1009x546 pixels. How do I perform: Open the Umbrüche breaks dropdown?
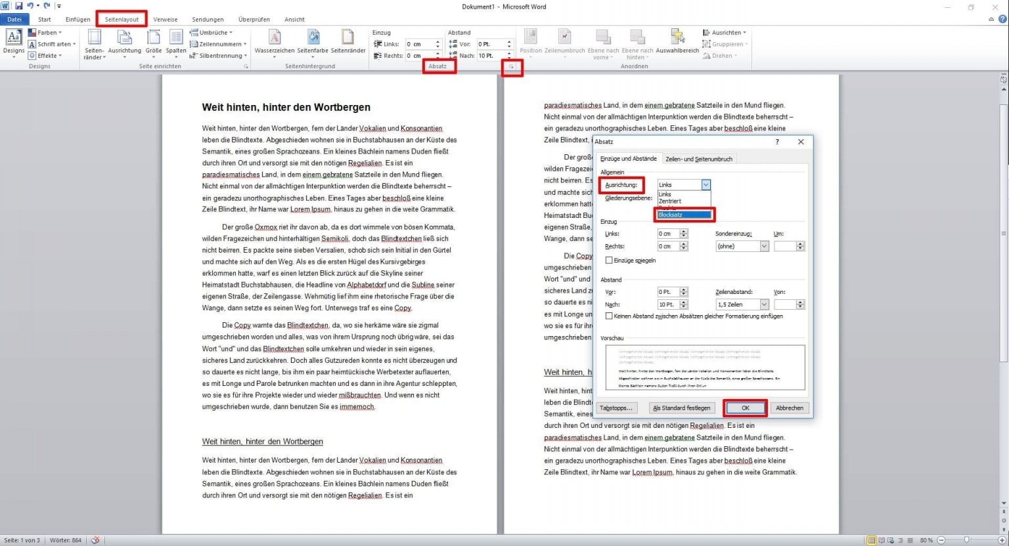point(210,32)
